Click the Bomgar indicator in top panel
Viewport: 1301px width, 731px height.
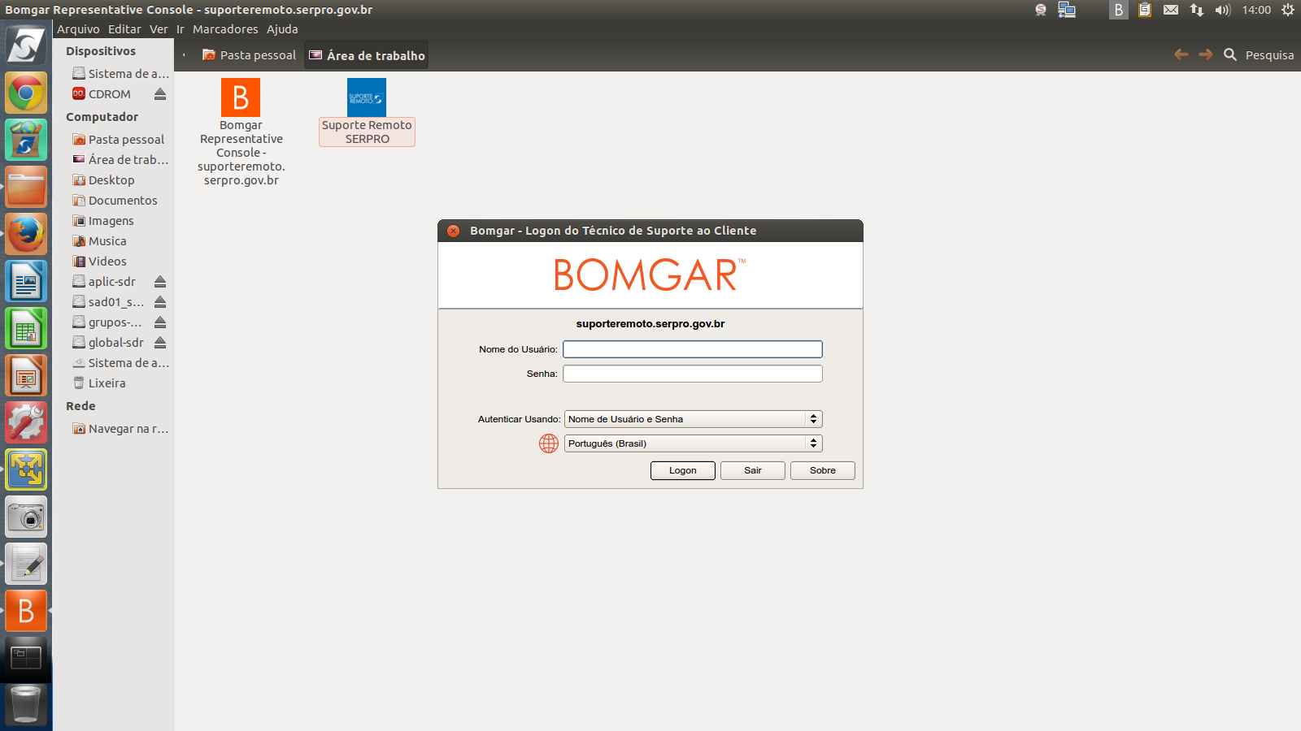[x=1118, y=10]
